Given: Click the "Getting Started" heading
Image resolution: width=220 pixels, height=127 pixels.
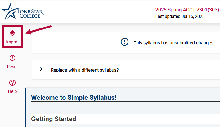Looking at the screenshot, I should click(x=54, y=119).
